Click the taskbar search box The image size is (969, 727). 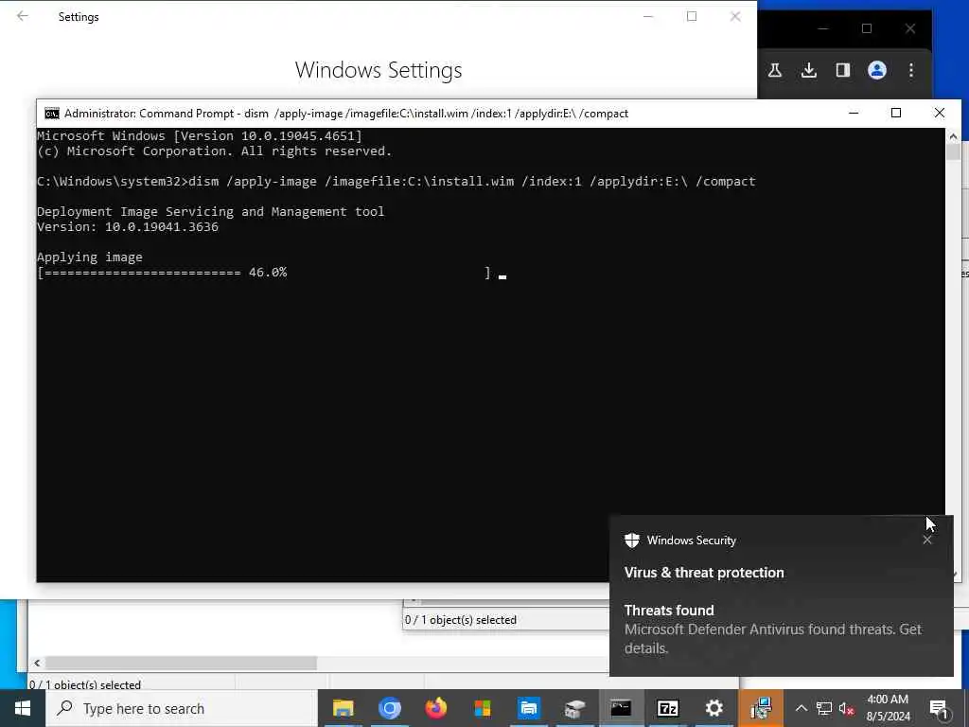tap(182, 708)
